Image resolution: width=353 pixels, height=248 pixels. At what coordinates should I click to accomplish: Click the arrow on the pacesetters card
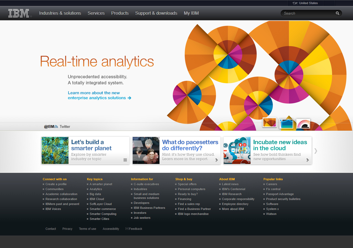(216, 160)
